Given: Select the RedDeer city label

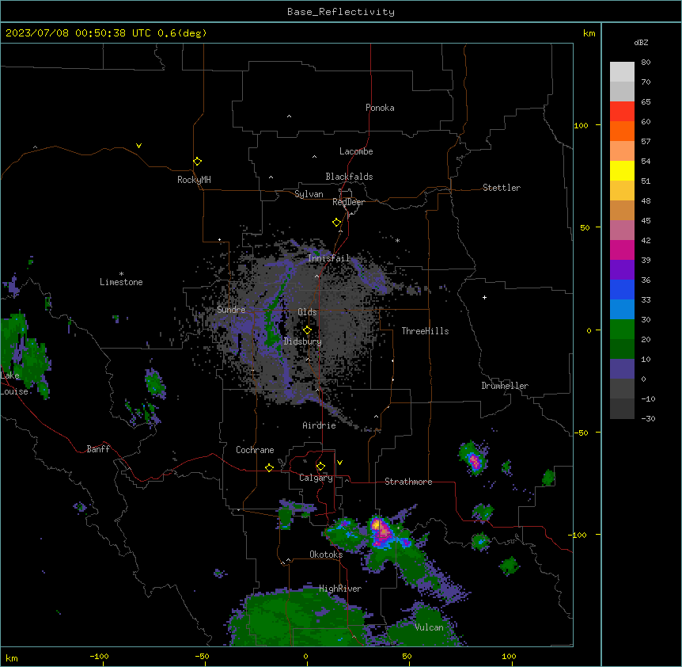Looking at the screenshot, I should (348, 202).
